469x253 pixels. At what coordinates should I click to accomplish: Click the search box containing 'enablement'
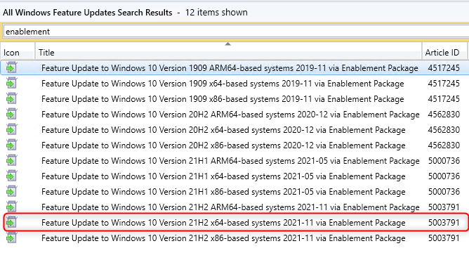click(236, 32)
